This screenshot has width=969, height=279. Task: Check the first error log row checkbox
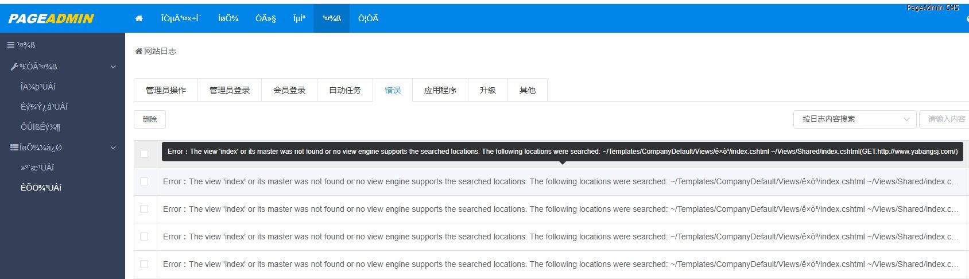pyautogui.click(x=144, y=181)
